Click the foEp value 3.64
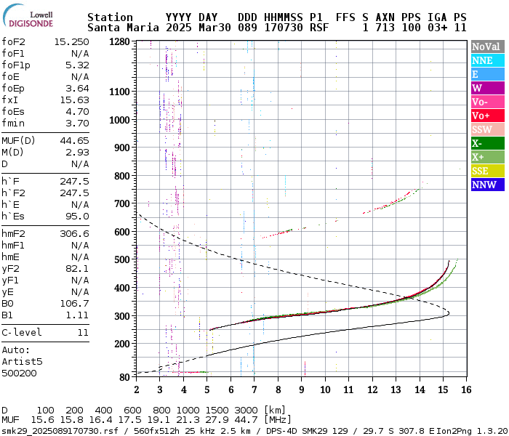 (x=77, y=89)
